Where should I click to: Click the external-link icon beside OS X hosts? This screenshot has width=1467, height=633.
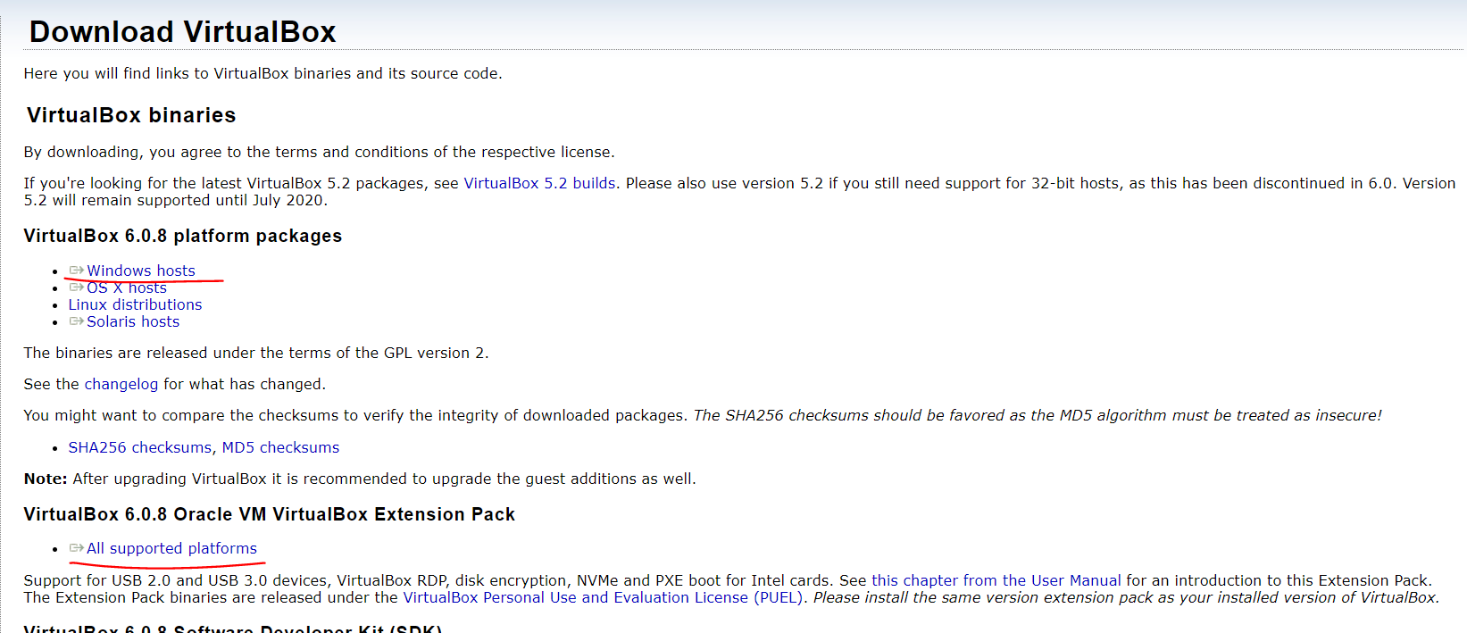point(77,287)
